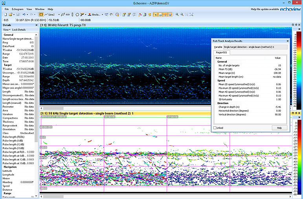Open the school detection dropdown arrow
Screen dimensions: 303x199
click(86, 15)
